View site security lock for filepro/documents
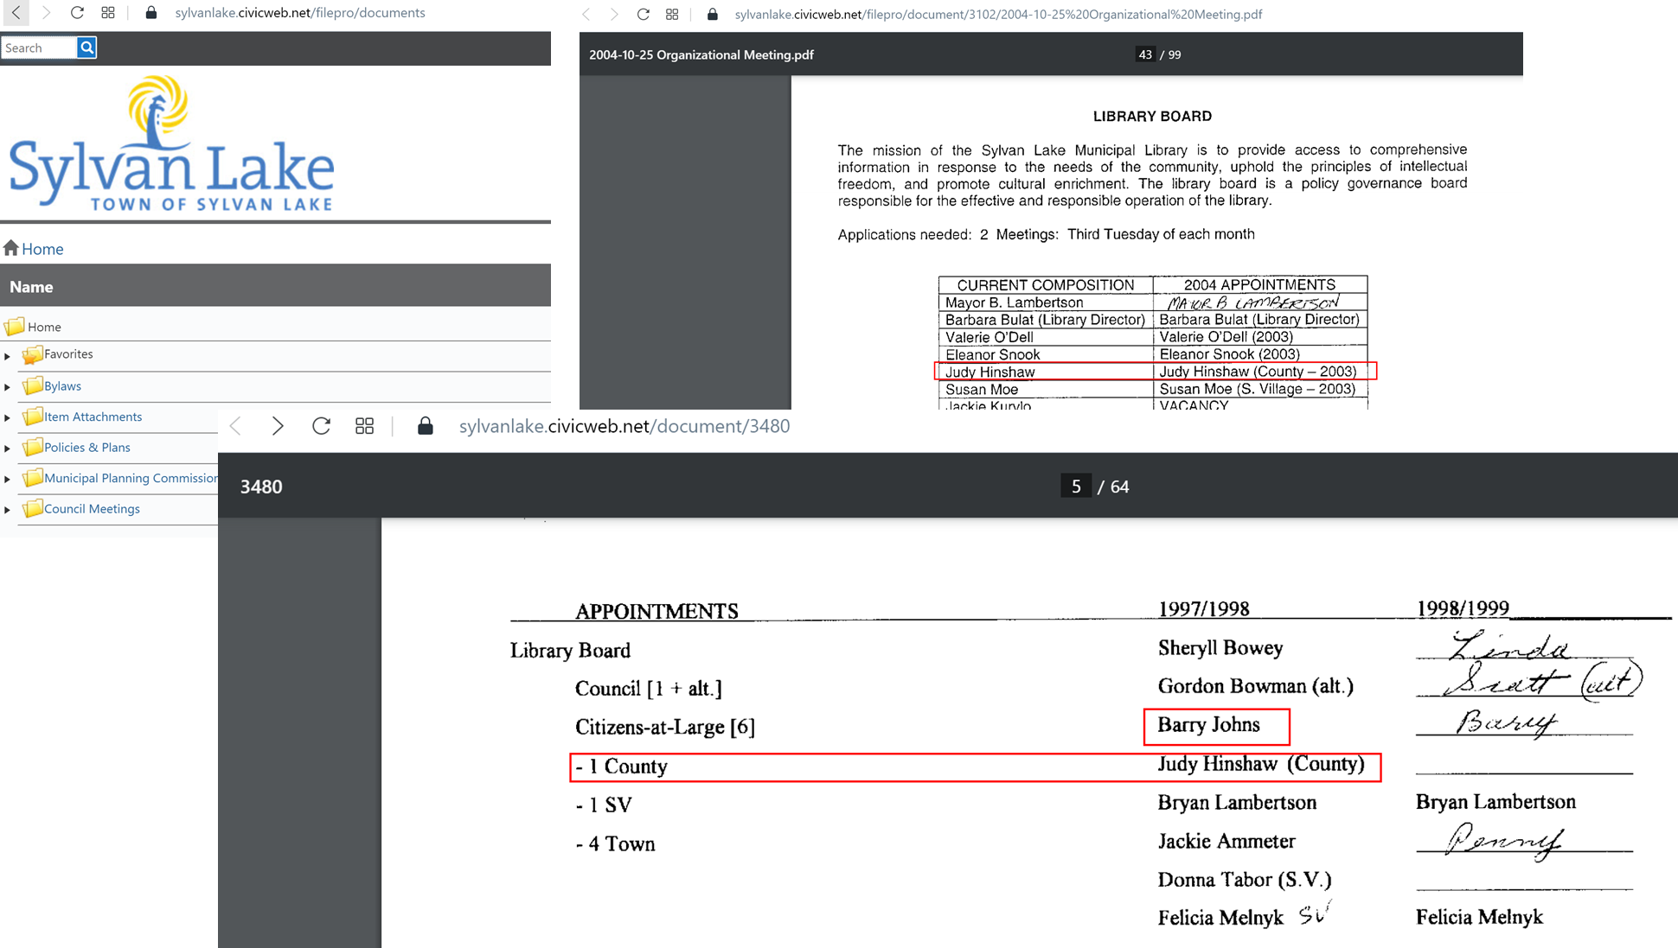1678x948 pixels. [x=151, y=13]
